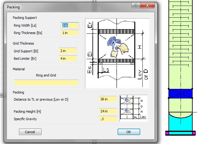The width and height of the screenshot is (197, 144).
Task: Click the stacked packing levels diagram
Action: tap(133, 108)
